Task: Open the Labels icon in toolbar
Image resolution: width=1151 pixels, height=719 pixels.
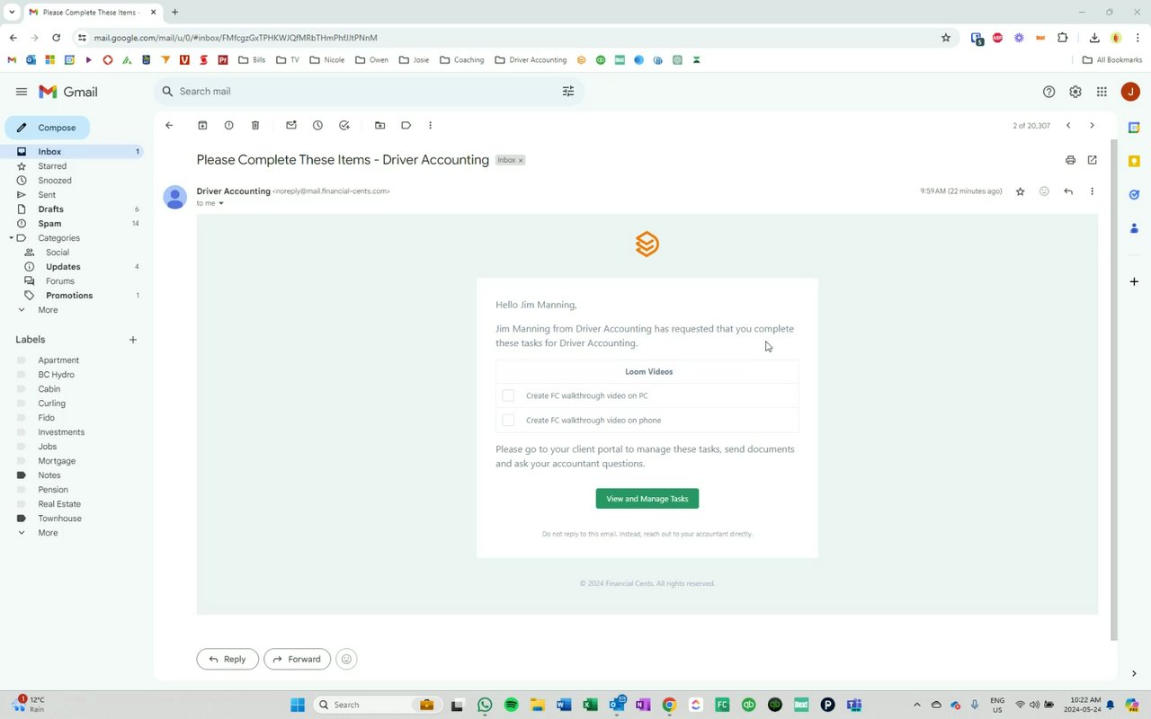Action: (406, 125)
